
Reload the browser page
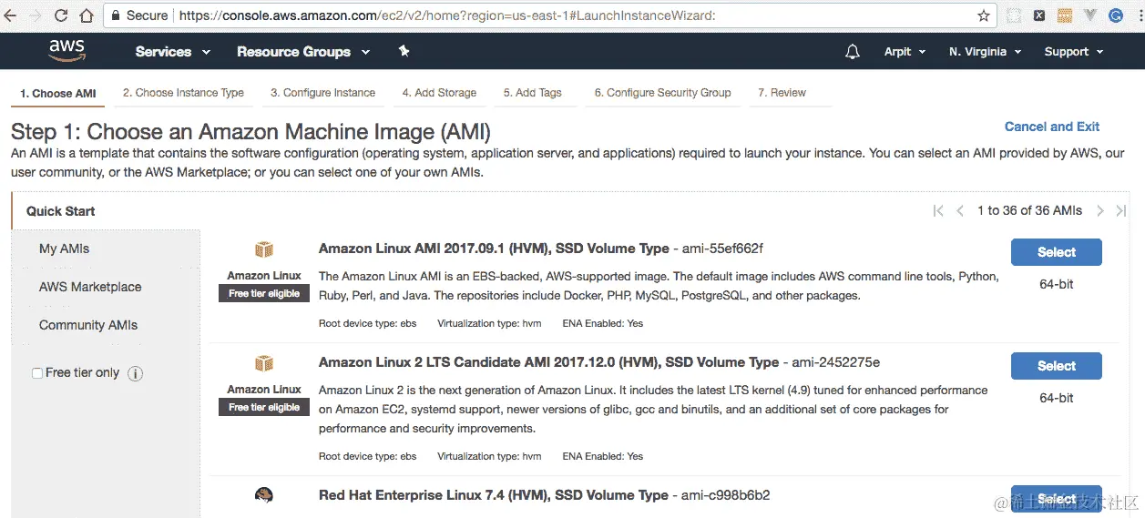click(62, 15)
